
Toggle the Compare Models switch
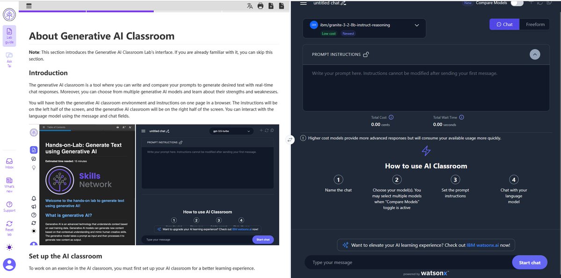(x=517, y=3)
